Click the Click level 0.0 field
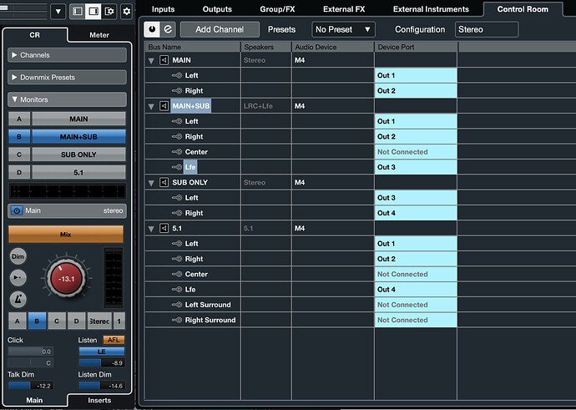 coord(31,352)
